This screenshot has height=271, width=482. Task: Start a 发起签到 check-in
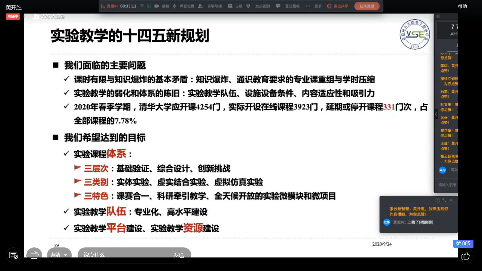tap(259, 6)
